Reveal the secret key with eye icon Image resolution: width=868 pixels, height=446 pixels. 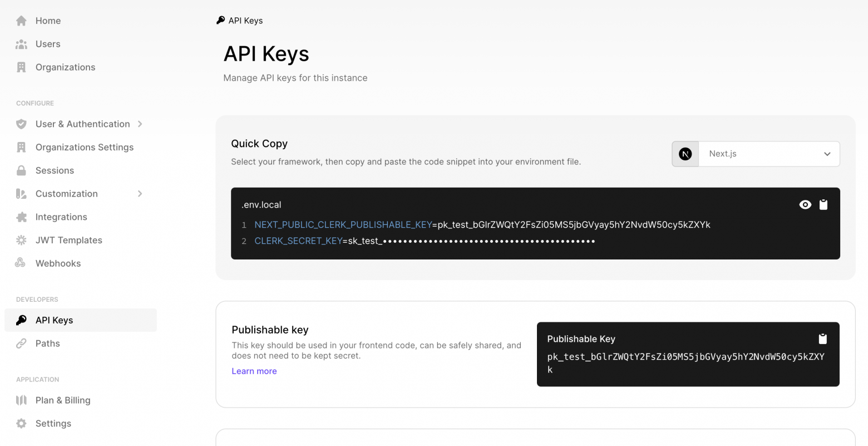[805, 205]
